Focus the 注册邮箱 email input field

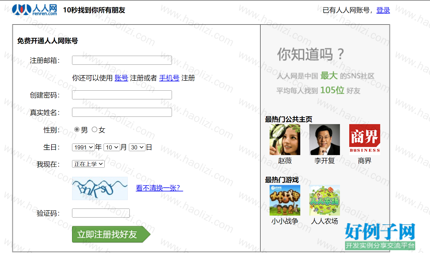click(122, 60)
